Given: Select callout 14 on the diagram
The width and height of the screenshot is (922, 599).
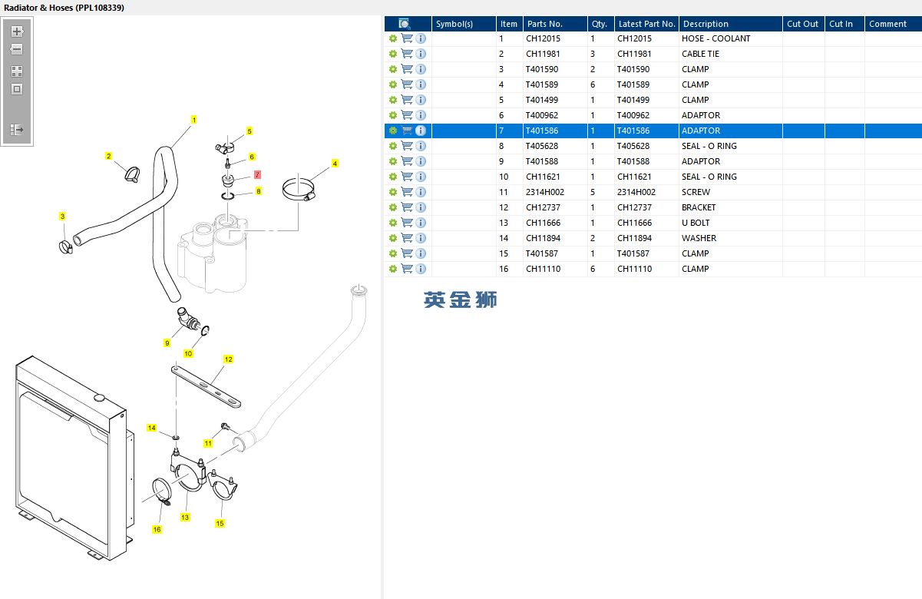Looking at the screenshot, I should tap(152, 428).
